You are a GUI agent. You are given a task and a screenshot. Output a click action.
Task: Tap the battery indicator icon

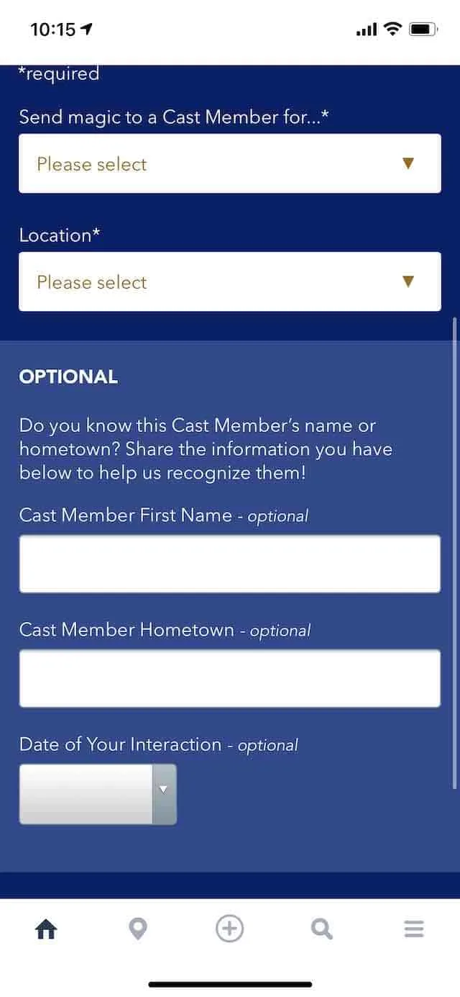coord(423,29)
